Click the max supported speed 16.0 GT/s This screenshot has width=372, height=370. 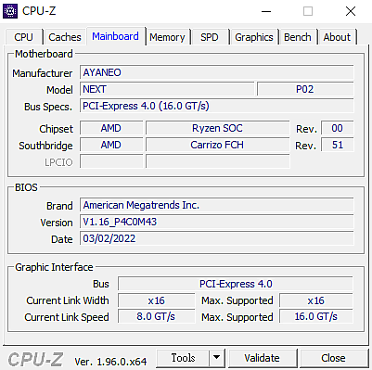(x=316, y=317)
